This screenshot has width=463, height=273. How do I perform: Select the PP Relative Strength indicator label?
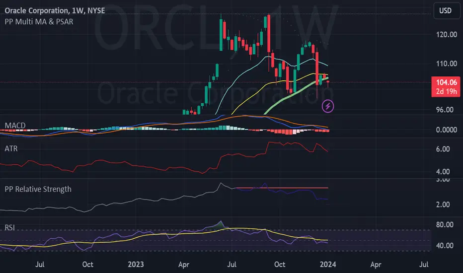(38, 189)
